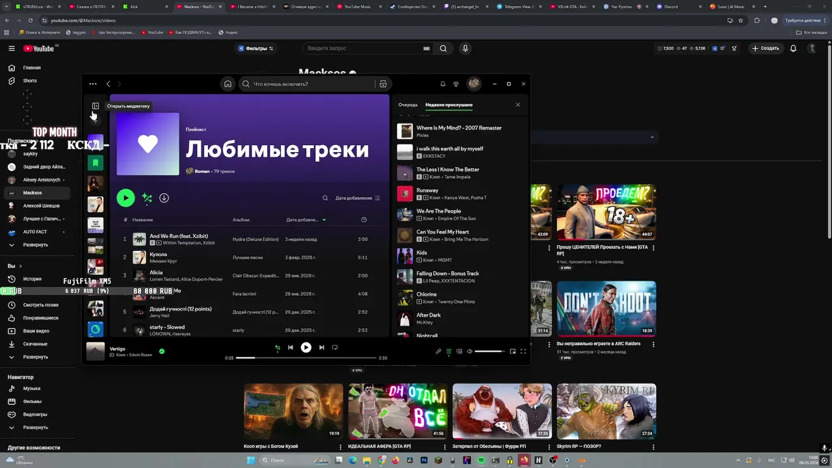Open Смотреть позже in YouTube sidebar
832x468 pixels.
(41, 305)
